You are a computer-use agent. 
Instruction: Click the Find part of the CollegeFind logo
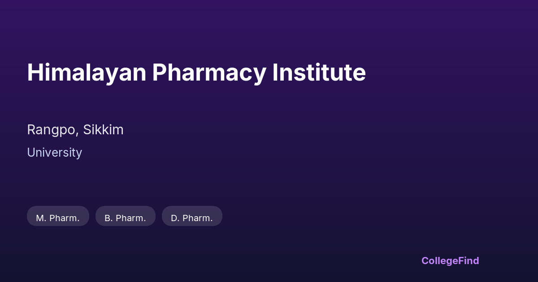469,261
